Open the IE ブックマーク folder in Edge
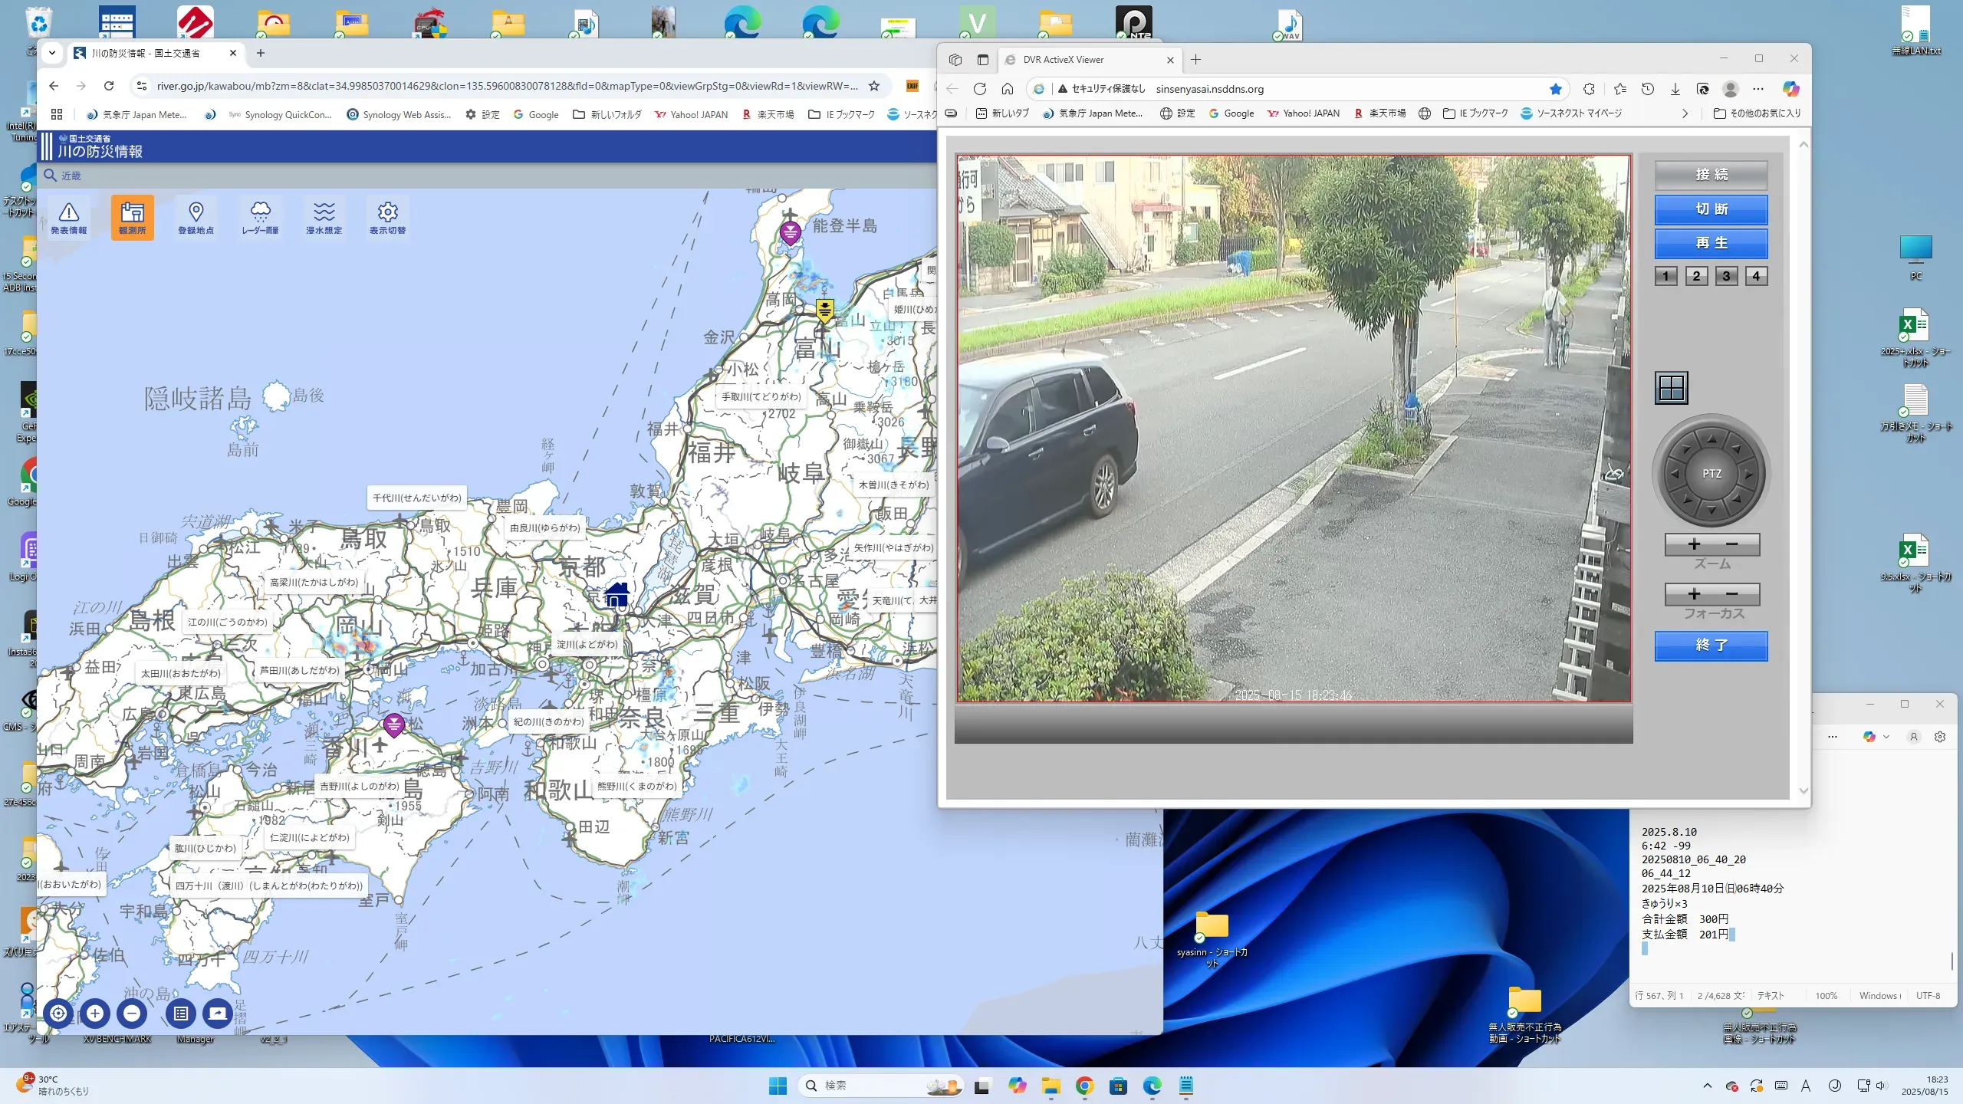1963x1104 pixels. tap(1475, 113)
